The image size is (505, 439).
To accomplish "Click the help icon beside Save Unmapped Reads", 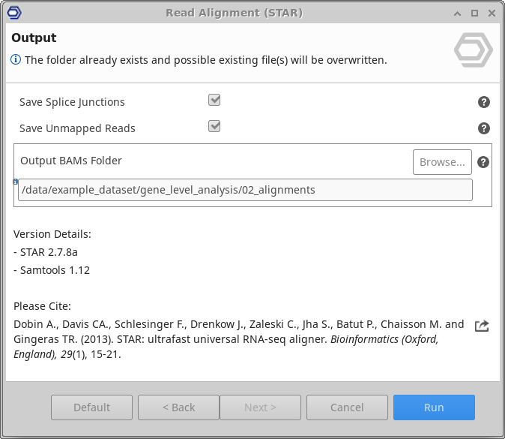I will [x=483, y=128].
